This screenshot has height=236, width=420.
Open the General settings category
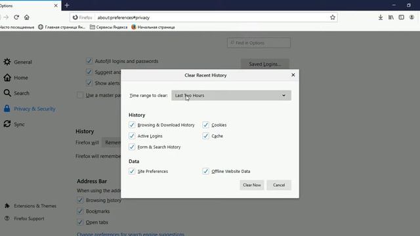18,62
